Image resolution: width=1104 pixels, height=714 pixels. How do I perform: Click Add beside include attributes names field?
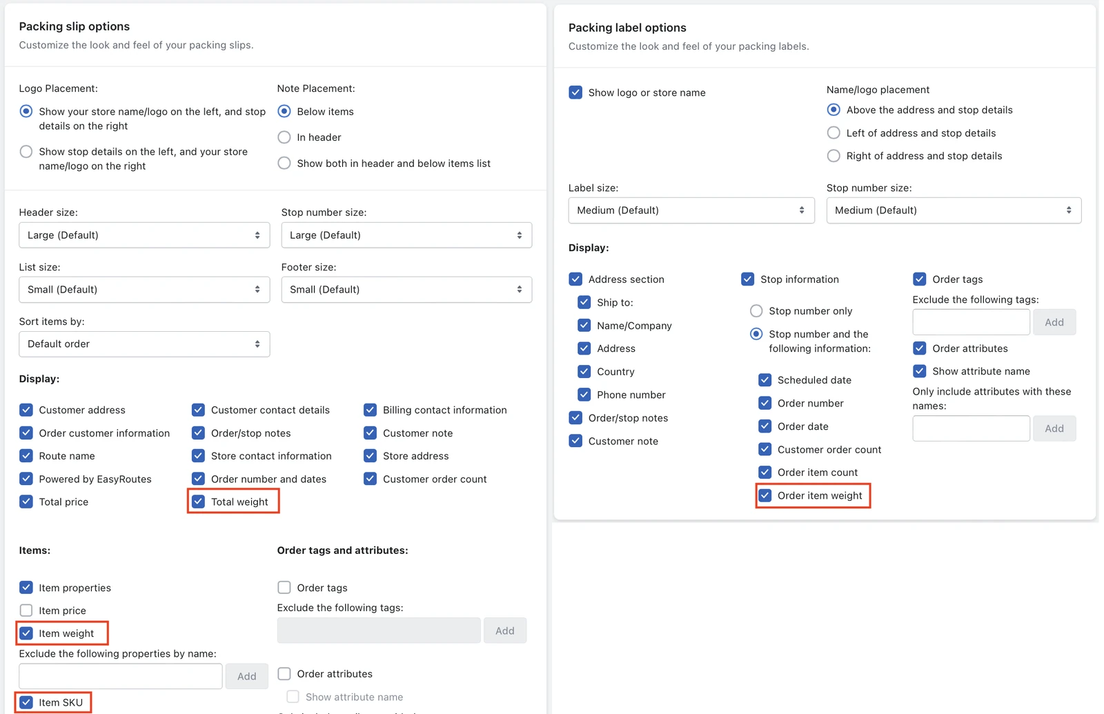[1054, 428]
